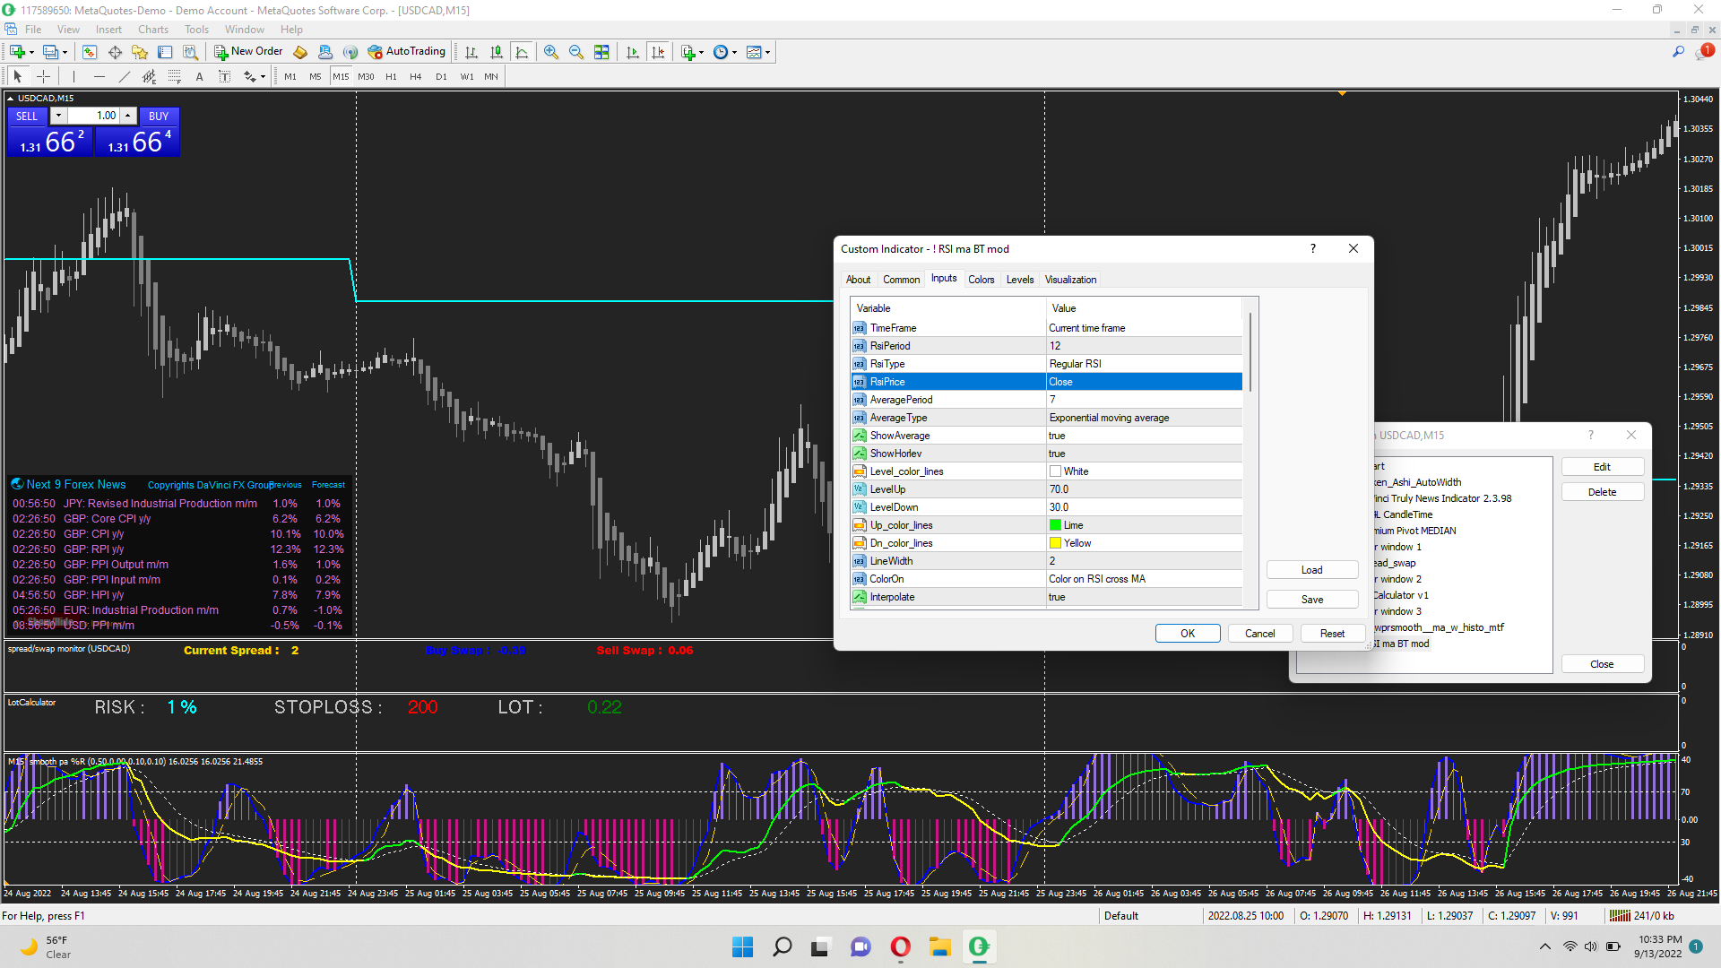1721x968 pixels.
Task: Select the trendline drawing tool
Action: click(x=125, y=76)
